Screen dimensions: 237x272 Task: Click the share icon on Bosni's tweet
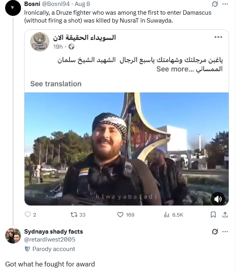(225, 215)
